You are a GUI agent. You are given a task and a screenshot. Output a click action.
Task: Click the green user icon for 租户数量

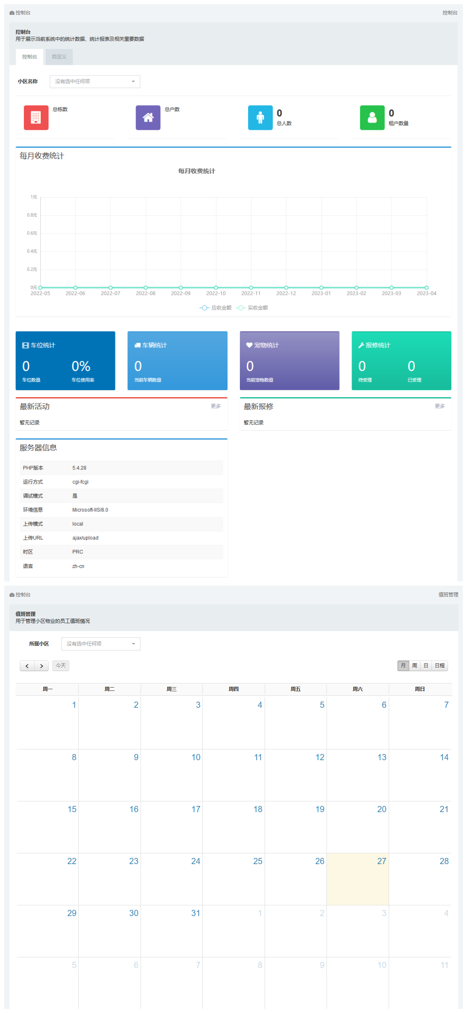[372, 118]
